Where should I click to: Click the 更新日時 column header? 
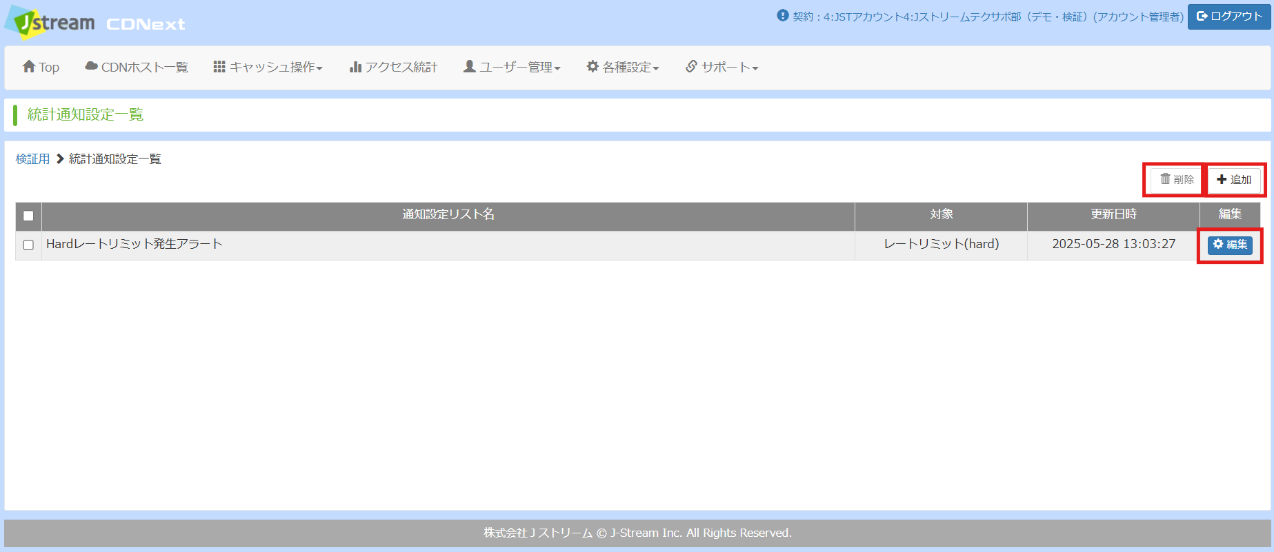[1113, 215]
